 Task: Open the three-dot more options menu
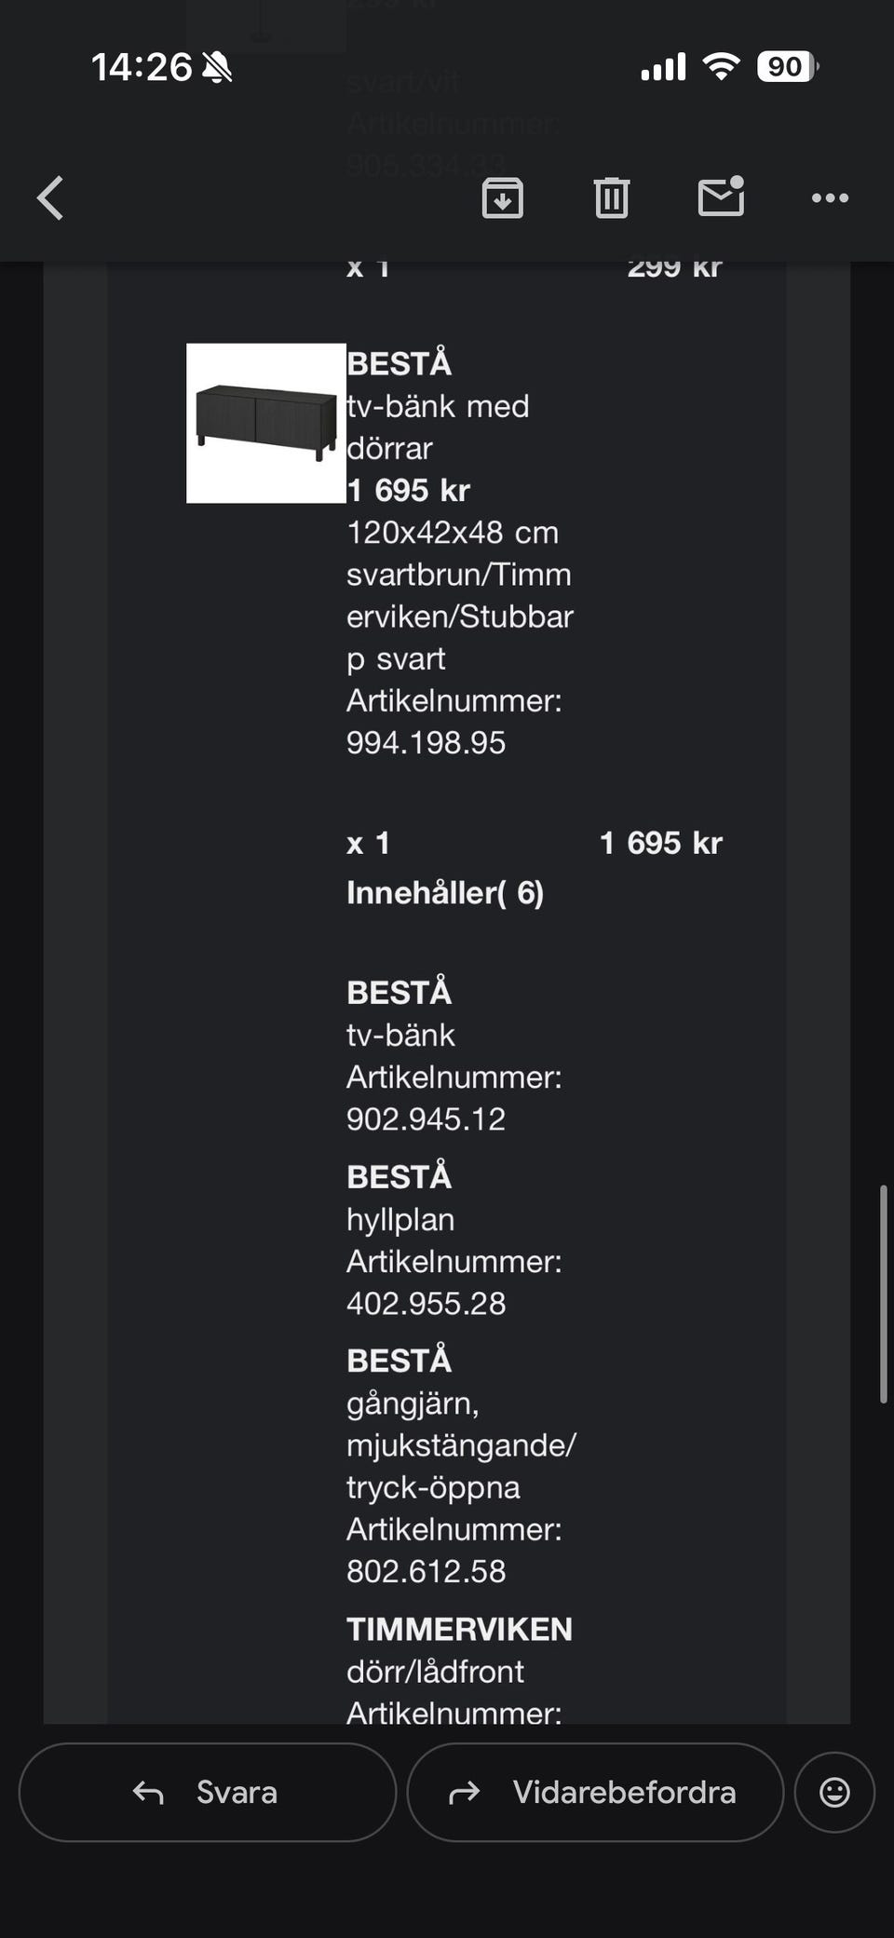click(830, 198)
